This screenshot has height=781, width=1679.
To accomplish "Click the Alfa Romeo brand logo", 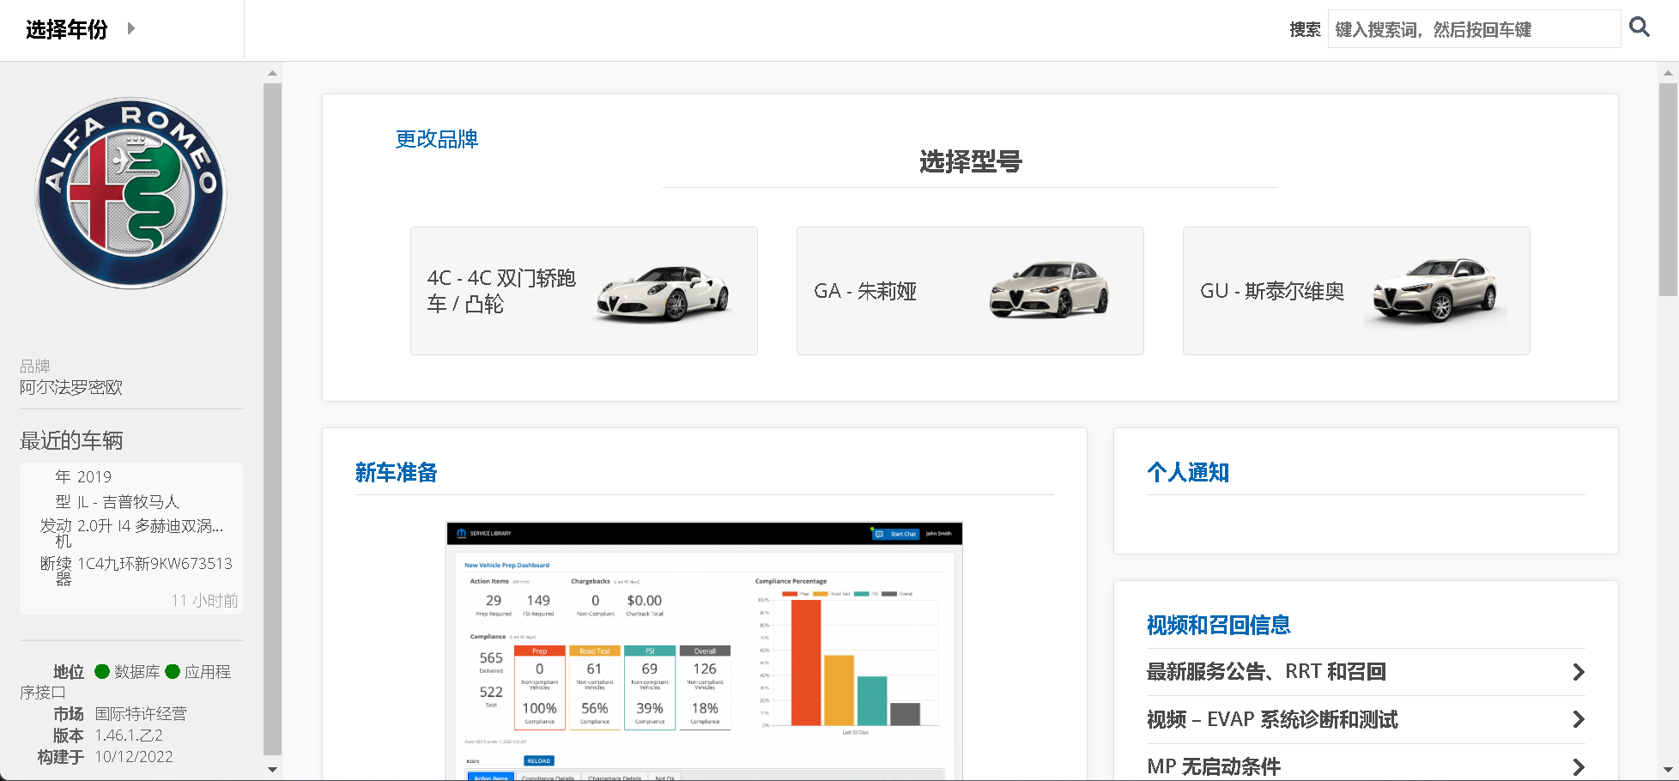I will tap(130, 193).
